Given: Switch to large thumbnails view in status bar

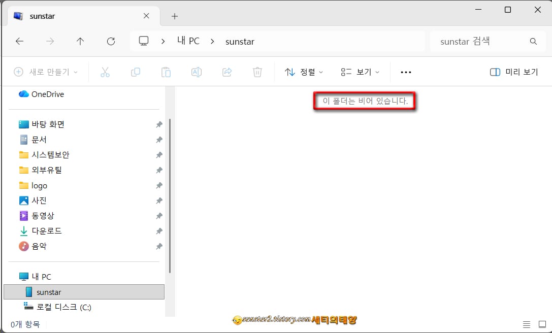Looking at the screenshot, I should tap(541, 324).
